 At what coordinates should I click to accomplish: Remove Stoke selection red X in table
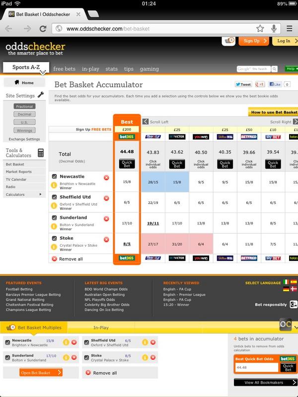(106, 239)
